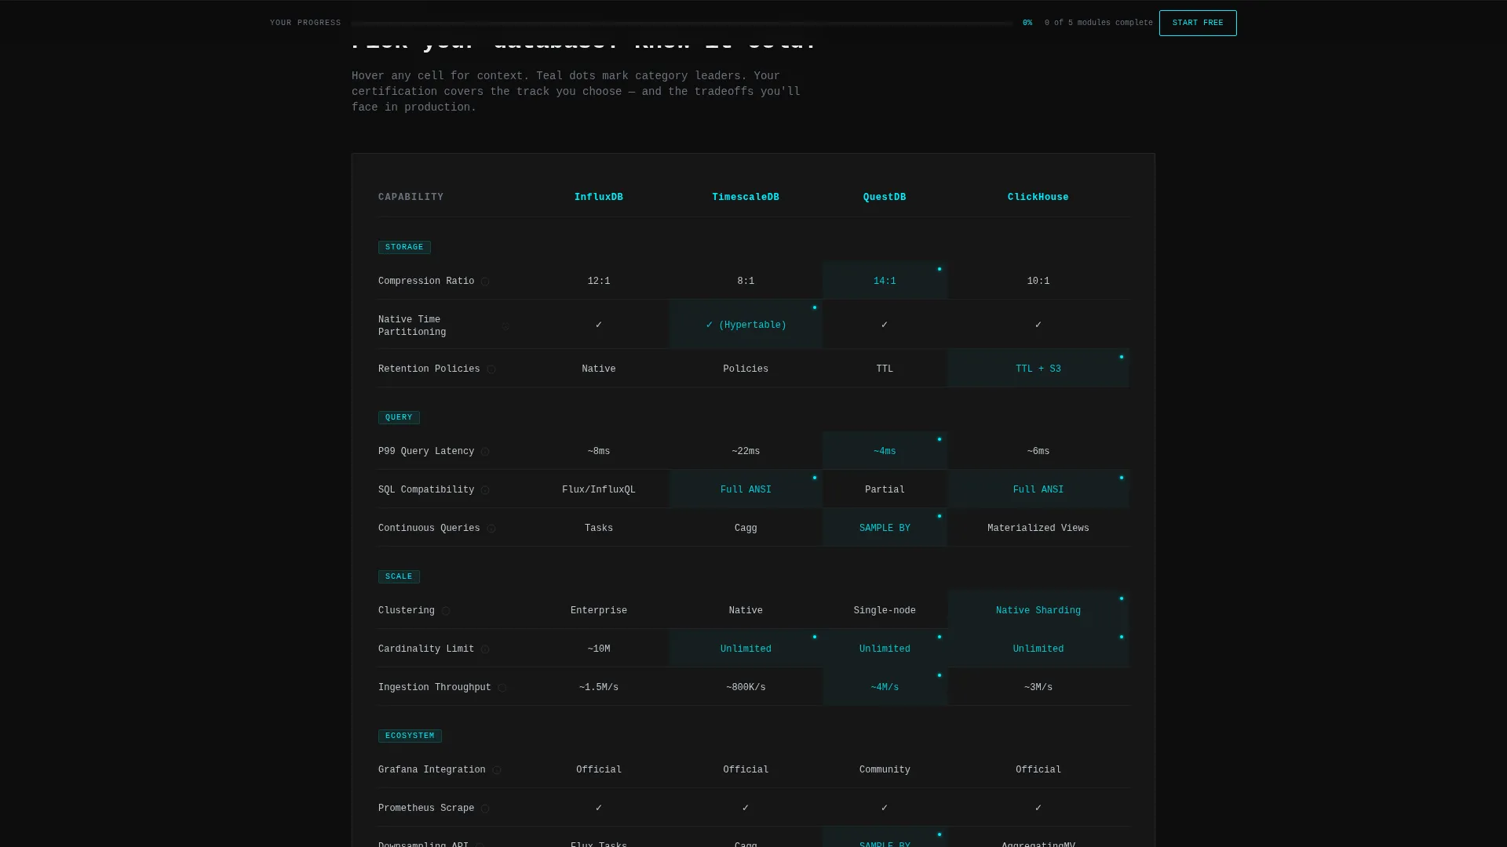Click the 'Community' Grafana cell
Image resolution: width=1507 pixels, height=847 pixels.
[885, 769]
